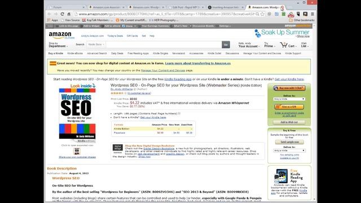Open the Settings dropdown in Associates bar
Screen dimensions: 361x203
pos(223,26)
